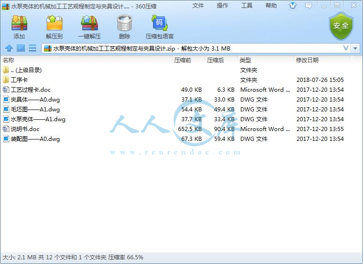Select the file 毛坯图——A1.dwg
The height and width of the screenshot is (264, 363).
[x=35, y=110]
